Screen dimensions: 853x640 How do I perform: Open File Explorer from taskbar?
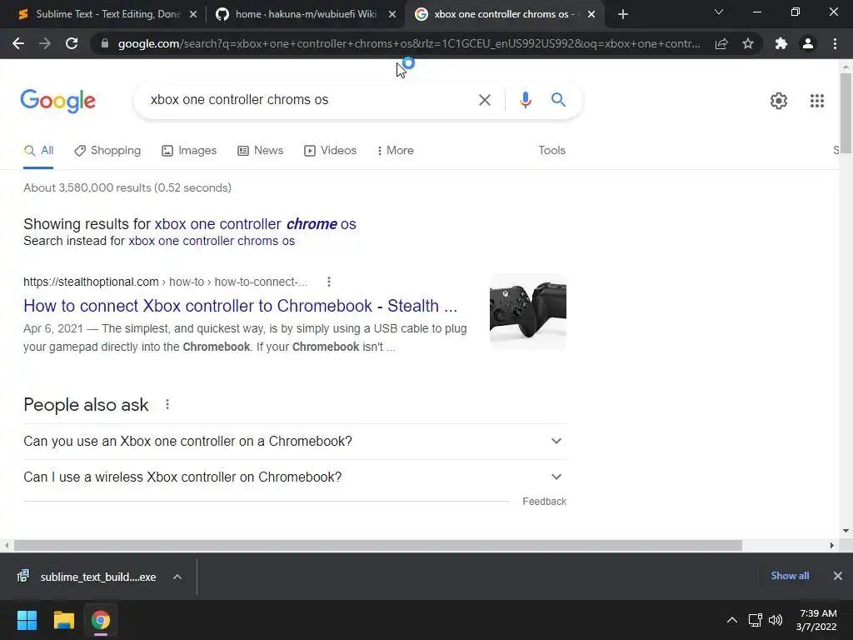click(x=63, y=620)
